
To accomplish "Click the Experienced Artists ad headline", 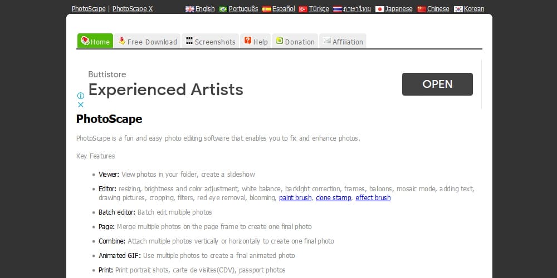I will pos(165,90).
